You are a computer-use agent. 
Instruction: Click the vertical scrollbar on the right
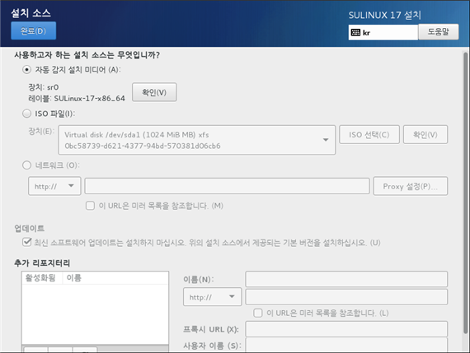[465, 193]
